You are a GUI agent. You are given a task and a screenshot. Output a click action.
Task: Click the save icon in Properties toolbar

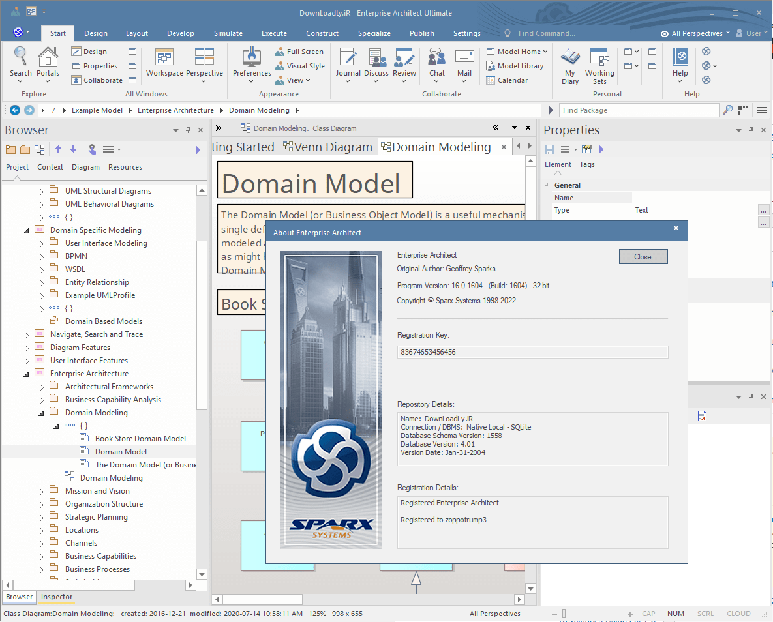pyautogui.click(x=549, y=149)
